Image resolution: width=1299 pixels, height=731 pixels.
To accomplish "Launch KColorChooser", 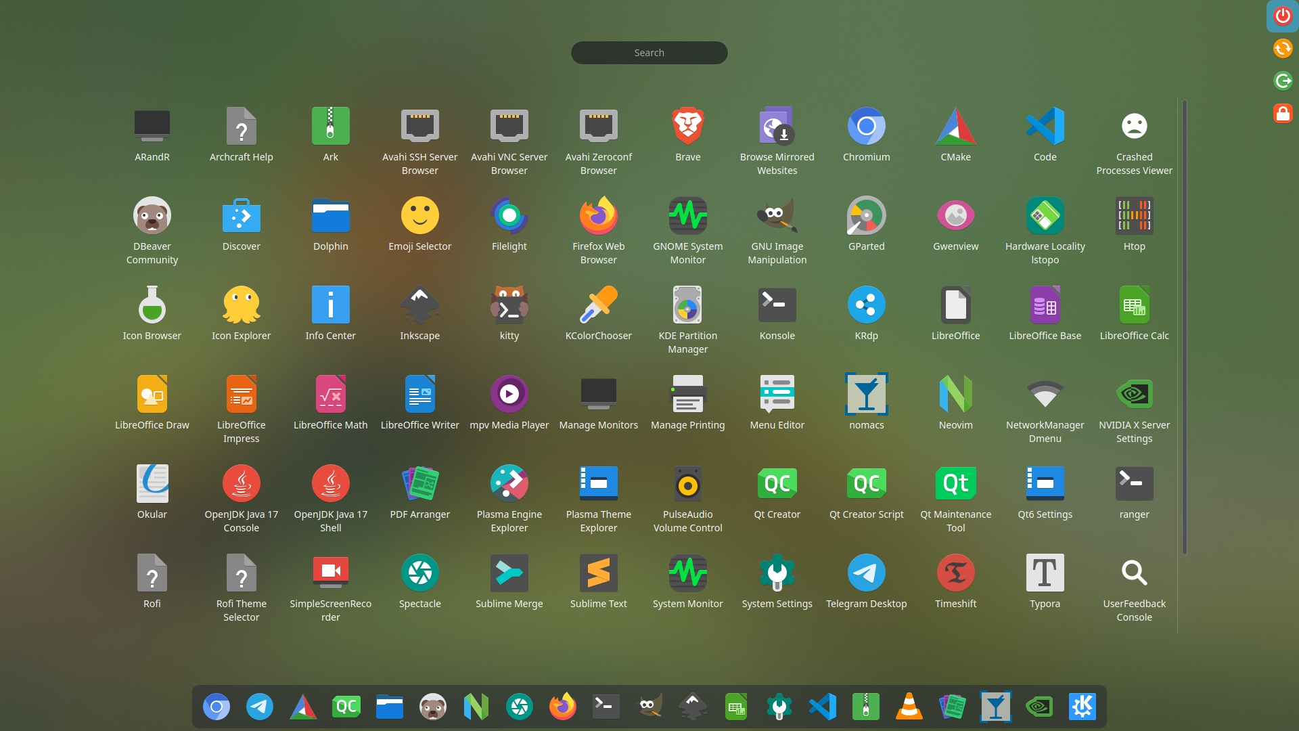I will click(599, 314).
